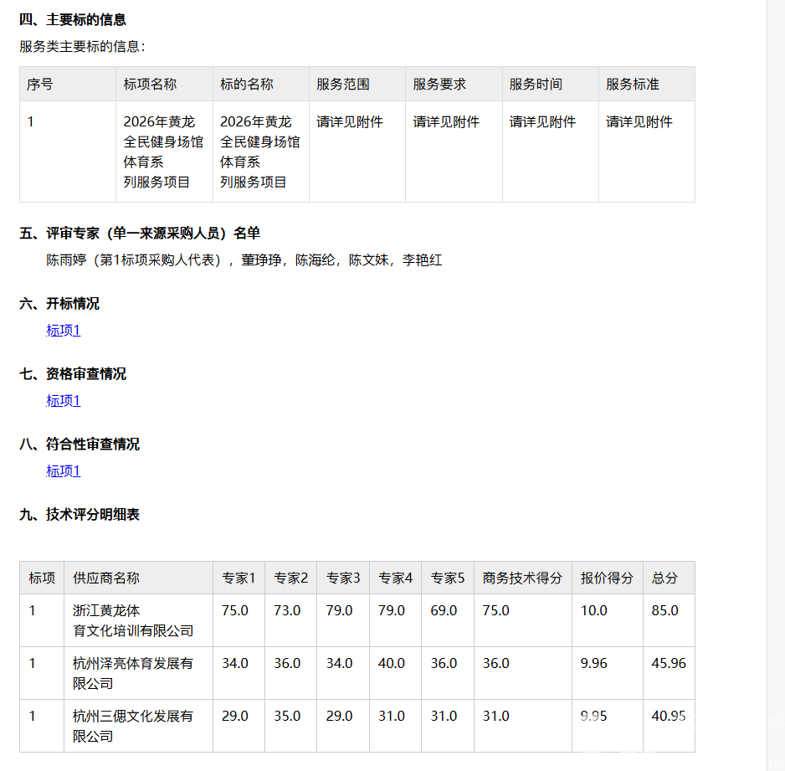Select the 序号 column header
The width and height of the screenshot is (785, 771).
tap(39, 84)
